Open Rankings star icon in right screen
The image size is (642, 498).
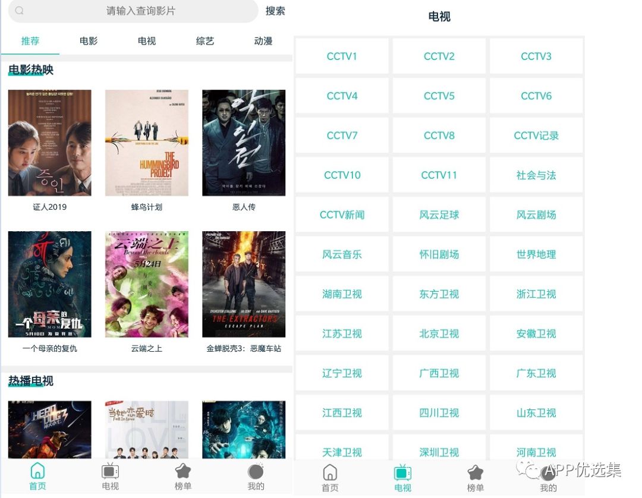[x=476, y=472]
